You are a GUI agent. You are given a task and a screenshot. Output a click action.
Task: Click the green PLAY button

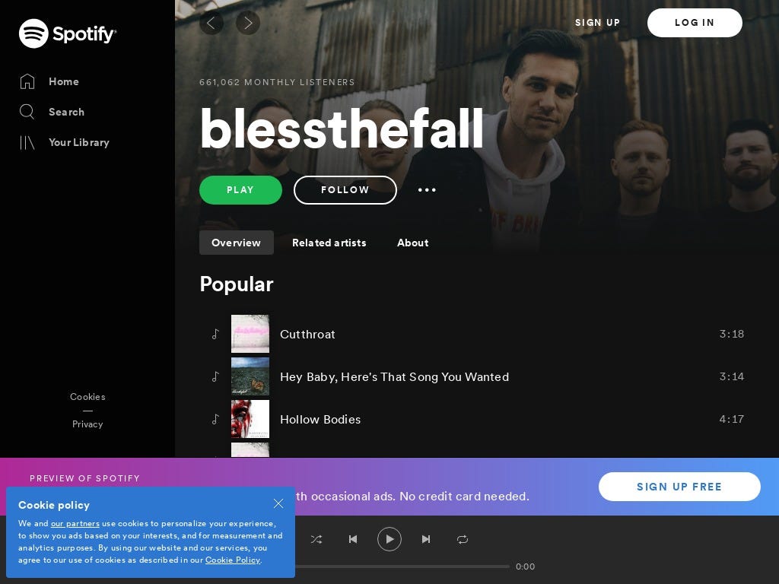pyautogui.click(x=240, y=190)
